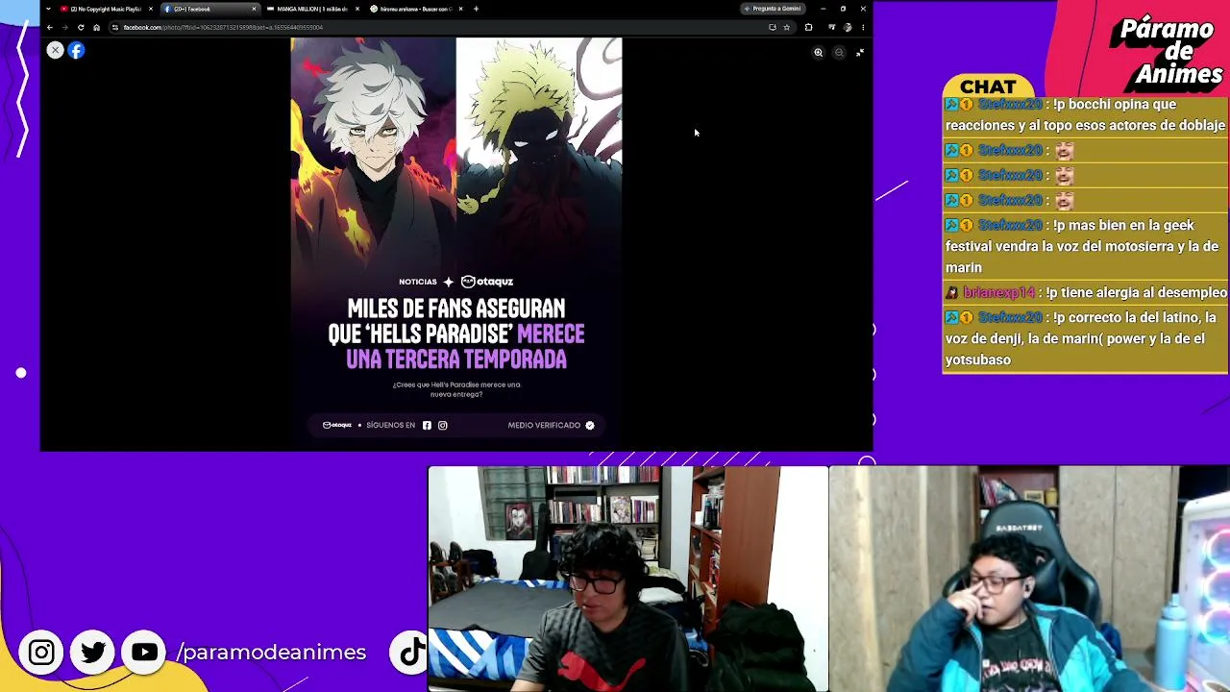Switch to the Facebook tab
The width and height of the screenshot is (1230, 692).
pos(208,9)
